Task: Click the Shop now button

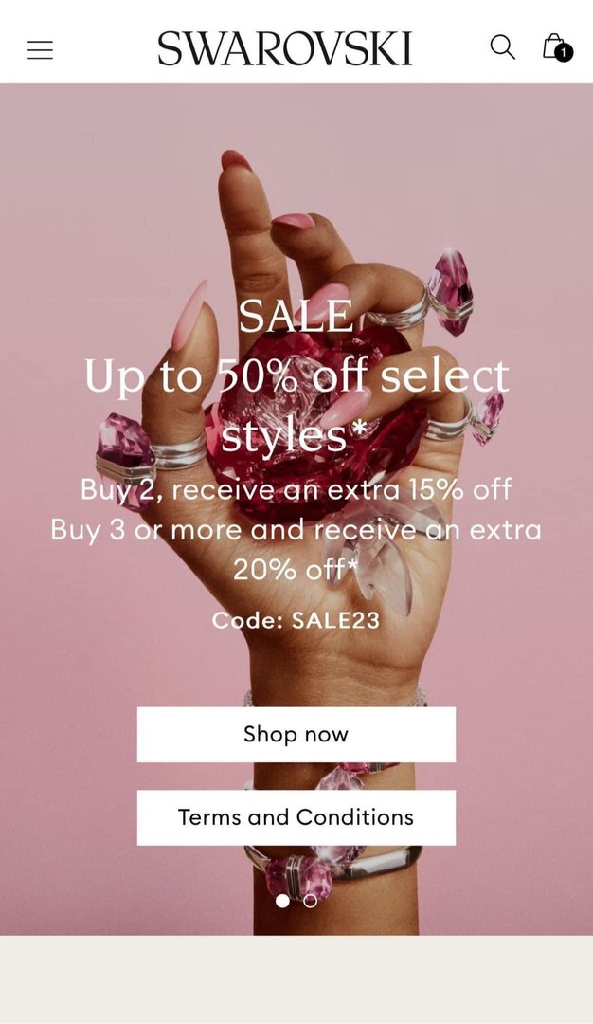Action: pyautogui.click(x=296, y=734)
